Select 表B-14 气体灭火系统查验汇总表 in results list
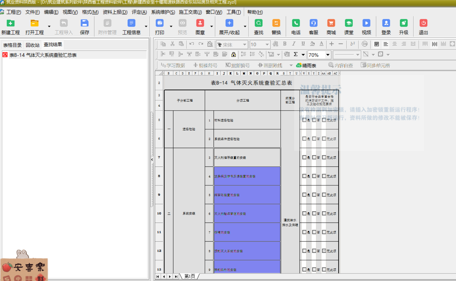 pyautogui.click(x=43, y=55)
